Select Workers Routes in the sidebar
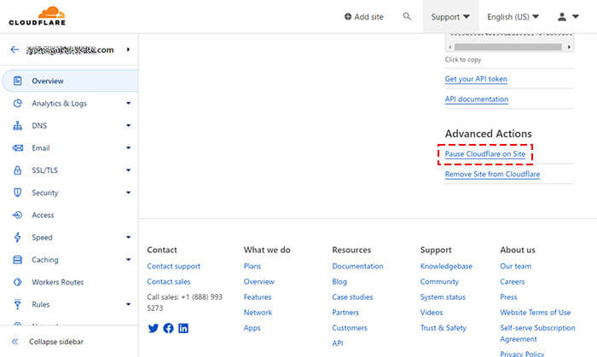Image resolution: width=597 pixels, height=357 pixels. click(57, 282)
